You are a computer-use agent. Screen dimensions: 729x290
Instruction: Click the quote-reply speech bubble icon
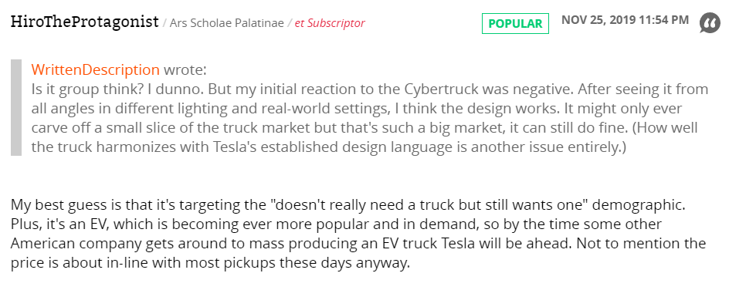[710, 24]
